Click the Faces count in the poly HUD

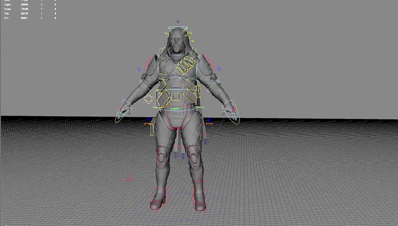click(x=24, y=9)
